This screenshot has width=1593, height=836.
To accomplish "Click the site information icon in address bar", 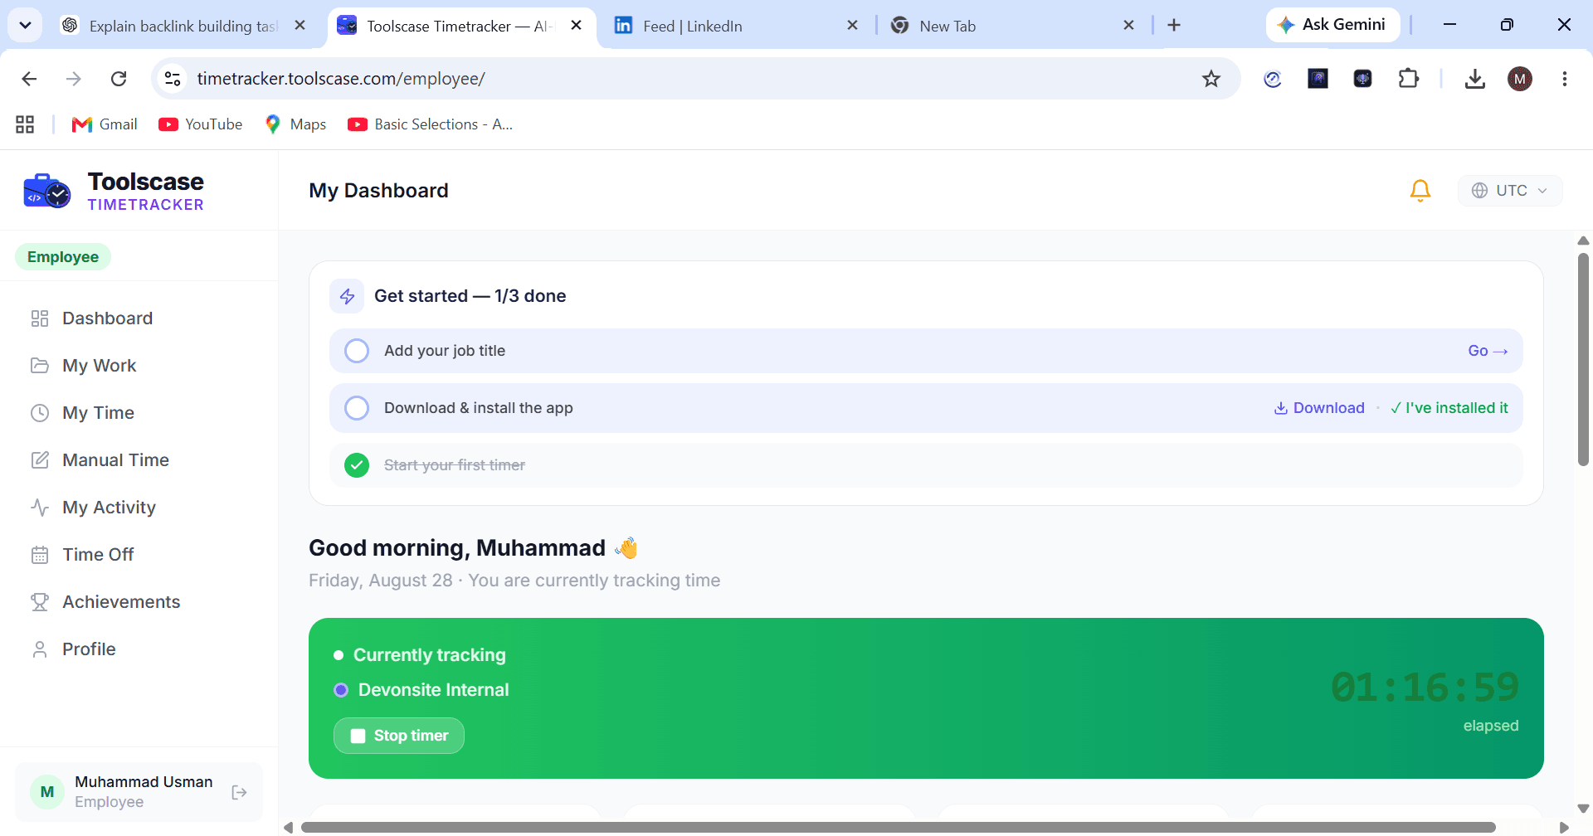I will pos(173,79).
